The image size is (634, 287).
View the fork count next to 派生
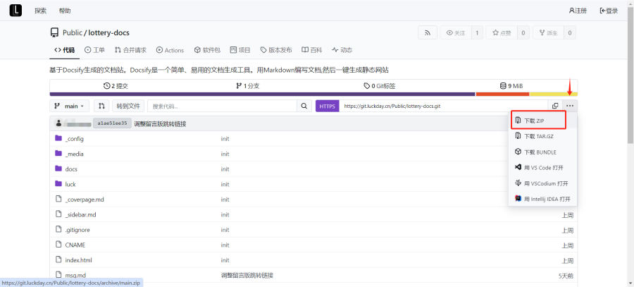click(x=570, y=32)
